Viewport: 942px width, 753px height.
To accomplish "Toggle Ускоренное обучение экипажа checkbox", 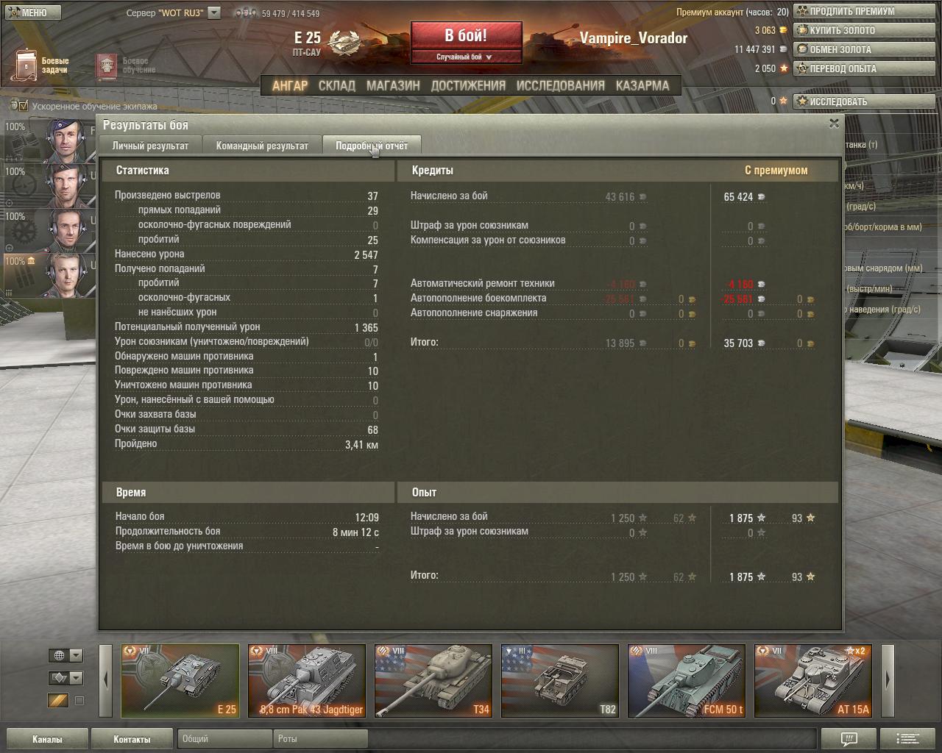I will tap(23, 106).
